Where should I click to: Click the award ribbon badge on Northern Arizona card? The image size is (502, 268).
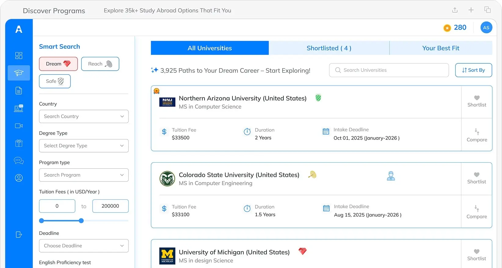click(x=156, y=91)
